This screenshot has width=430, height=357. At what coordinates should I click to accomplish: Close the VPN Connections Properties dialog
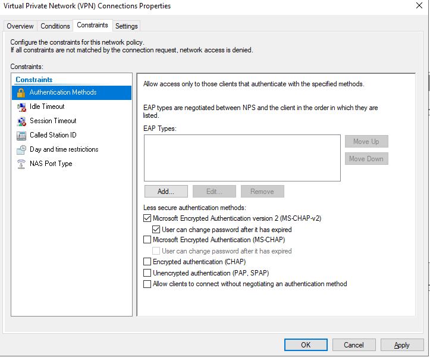point(419,5)
